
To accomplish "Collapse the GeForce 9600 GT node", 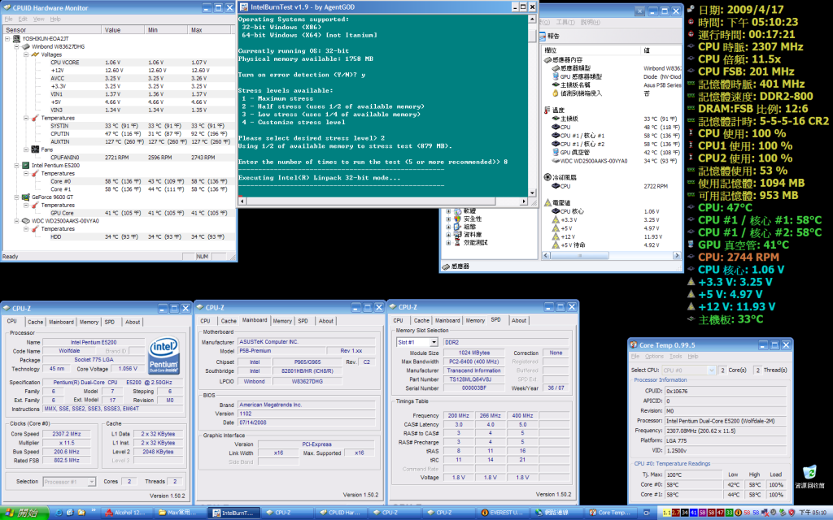I will [16, 197].
